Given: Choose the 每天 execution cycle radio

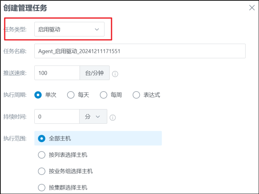Looking at the screenshot, I should (x=71, y=95).
